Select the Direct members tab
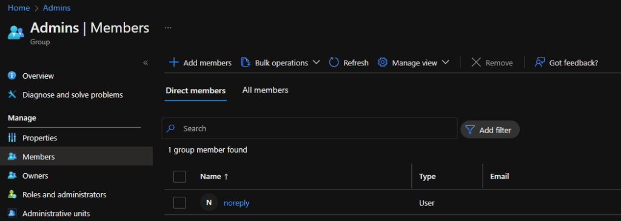This screenshot has height=221, width=621. point(196,91)
